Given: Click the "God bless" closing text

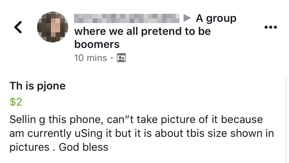Looking at the screenshot, I should click(84, 147).
